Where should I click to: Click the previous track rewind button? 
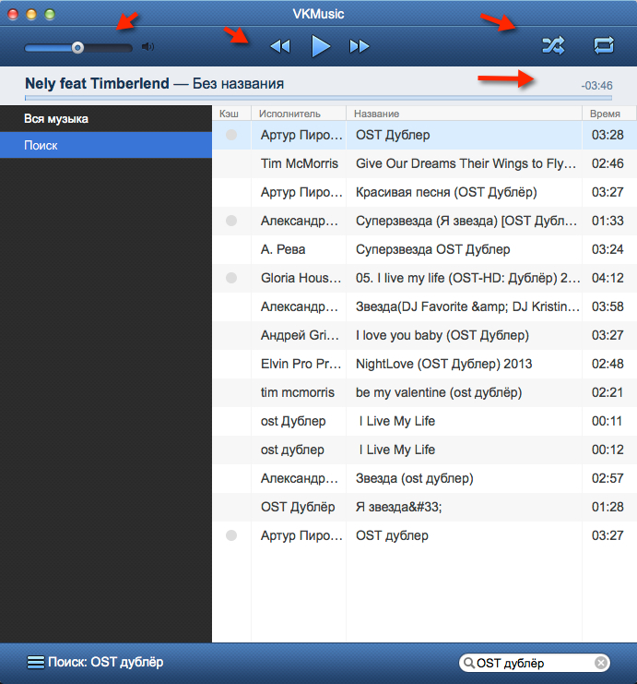click(280, 46)
